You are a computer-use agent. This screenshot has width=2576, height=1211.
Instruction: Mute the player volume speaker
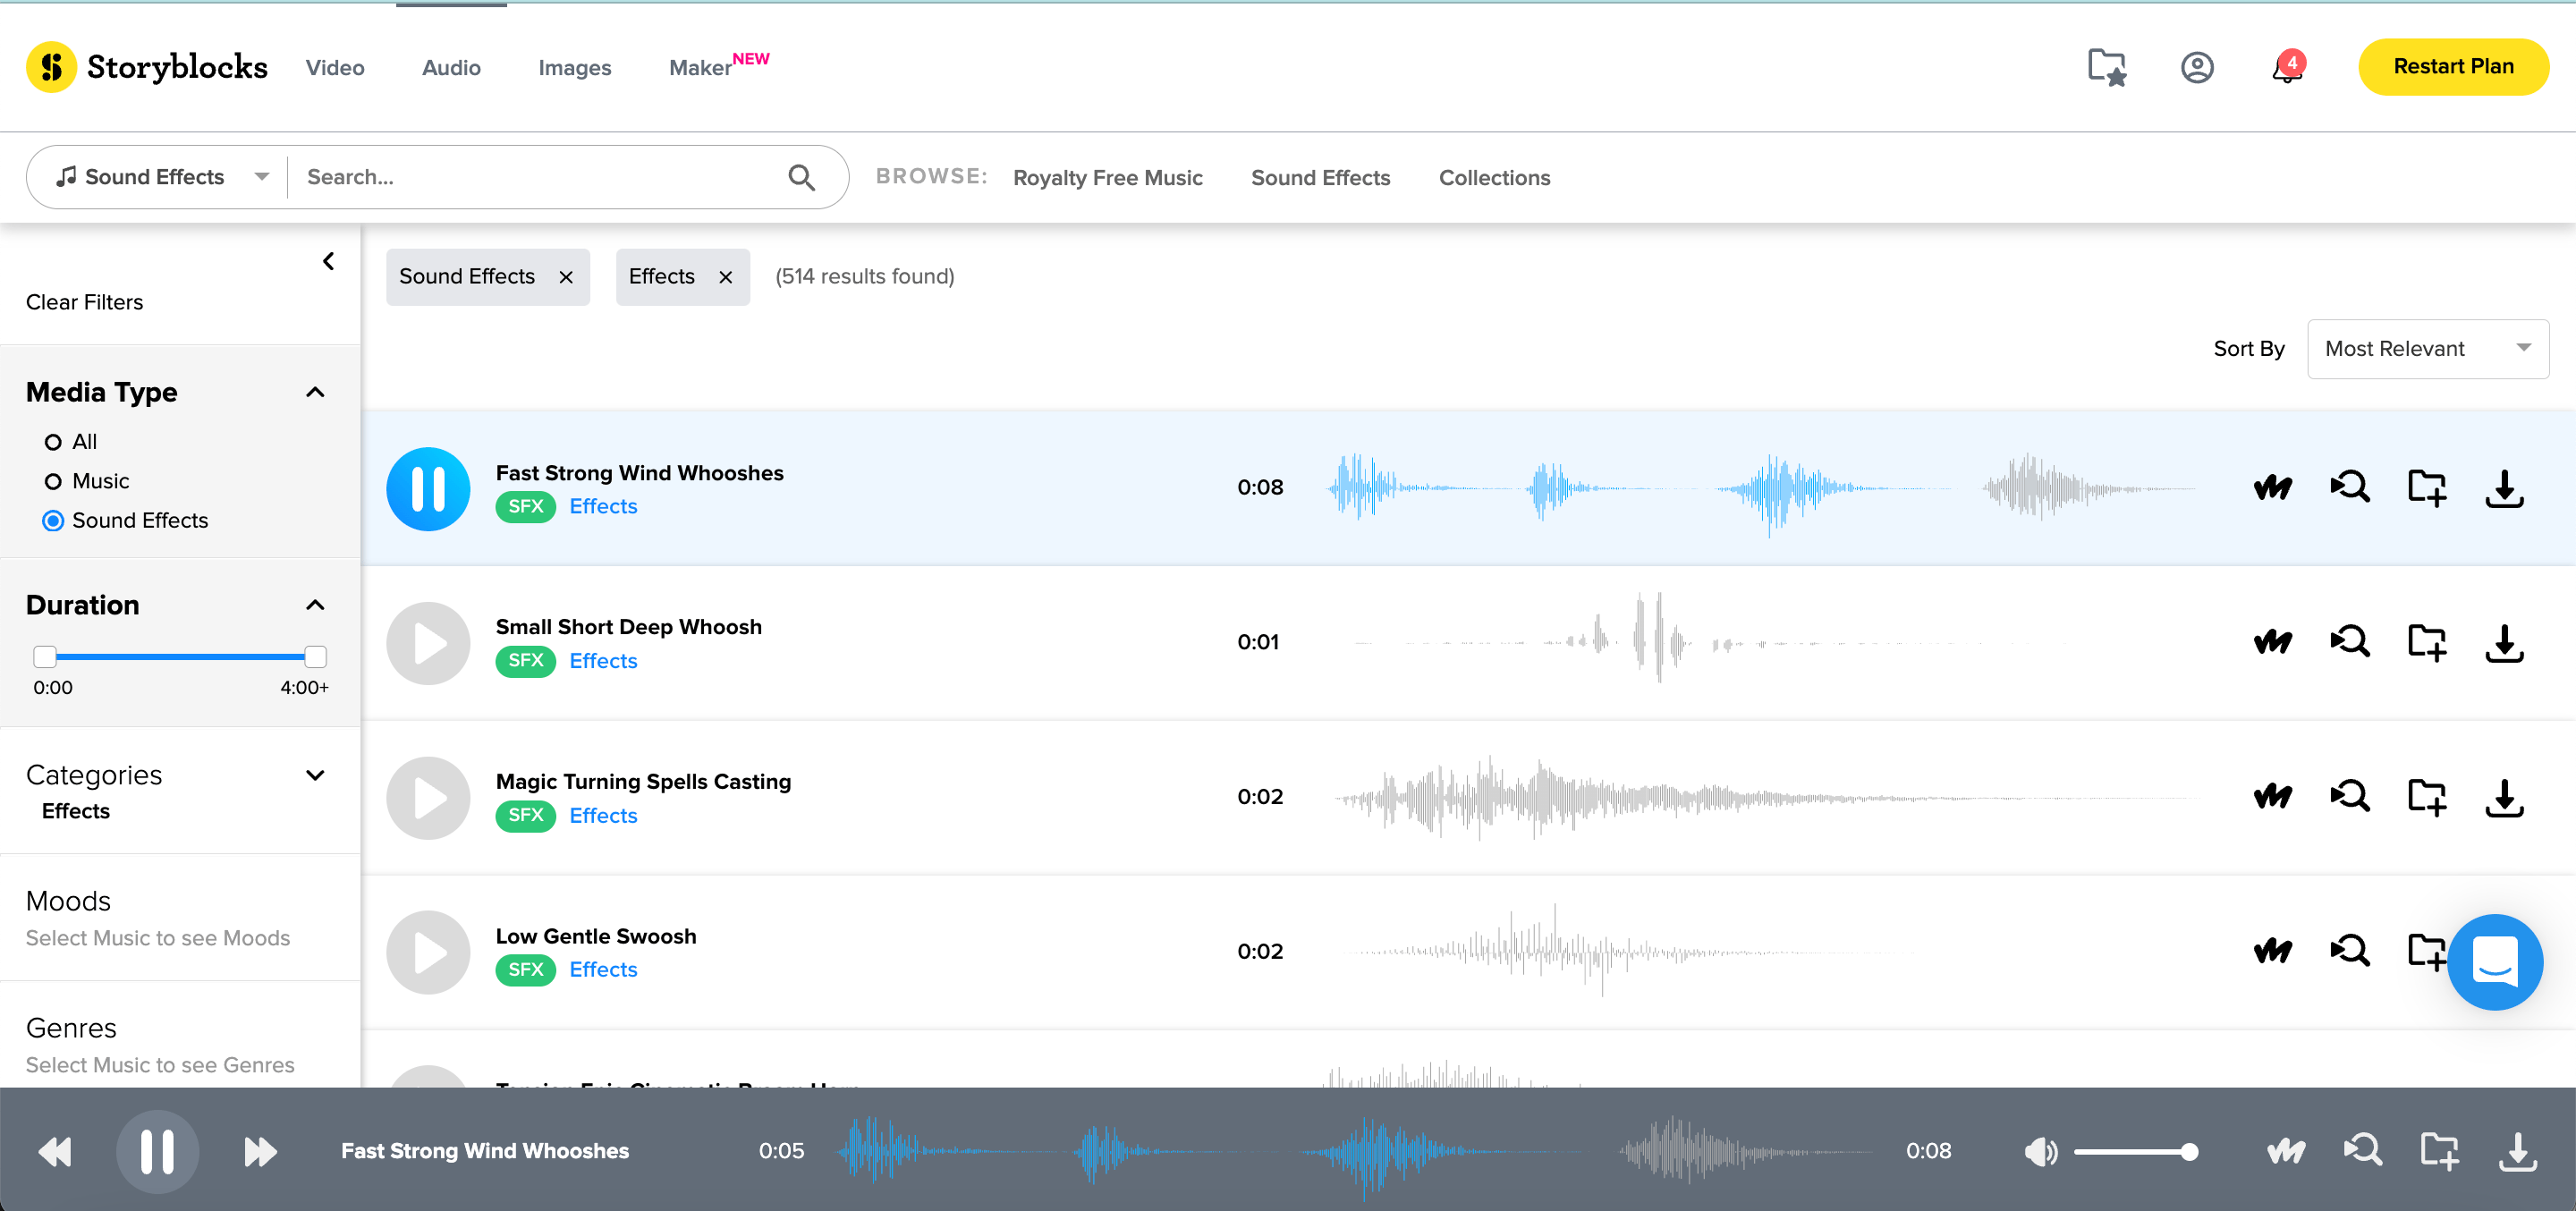click(x=2040, y=1152)
